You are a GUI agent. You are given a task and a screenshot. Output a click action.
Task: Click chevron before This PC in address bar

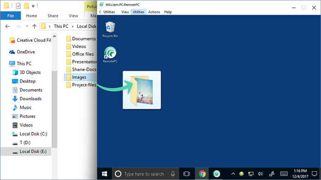click(49, 26)
